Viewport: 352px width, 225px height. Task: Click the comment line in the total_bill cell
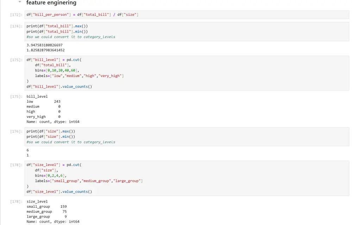71,37
